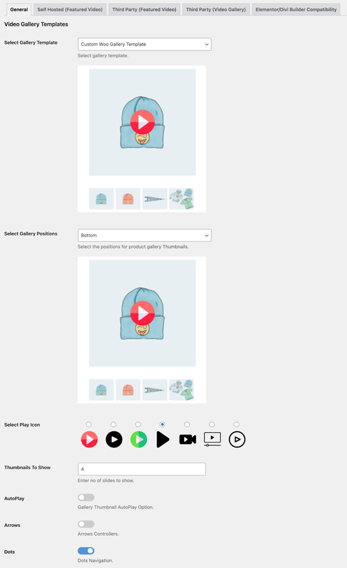
Task: Open Third Party (Video Gallery) tab
Action: click(x=216, y=9)
